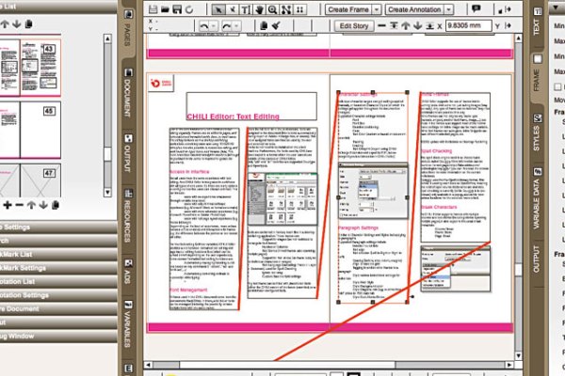Select the page 45 thumbnail
Image resolution: width=565 pixels, height=376 pixels.
(40, 130)
